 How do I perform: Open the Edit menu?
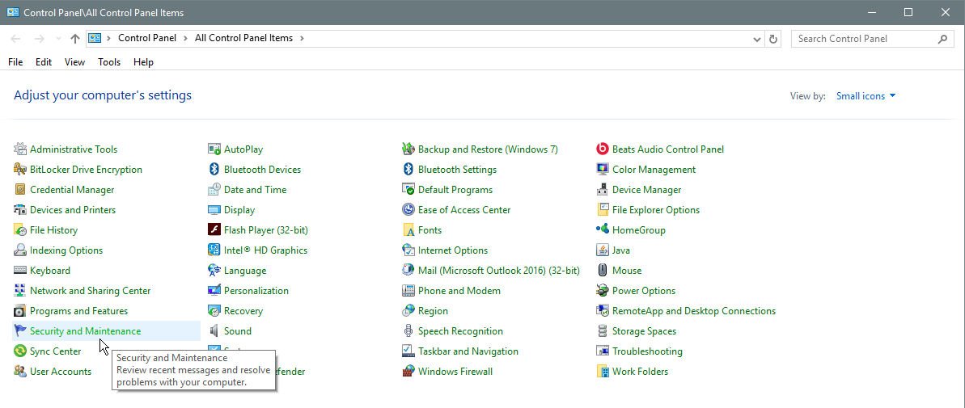[x=44, y=62]
